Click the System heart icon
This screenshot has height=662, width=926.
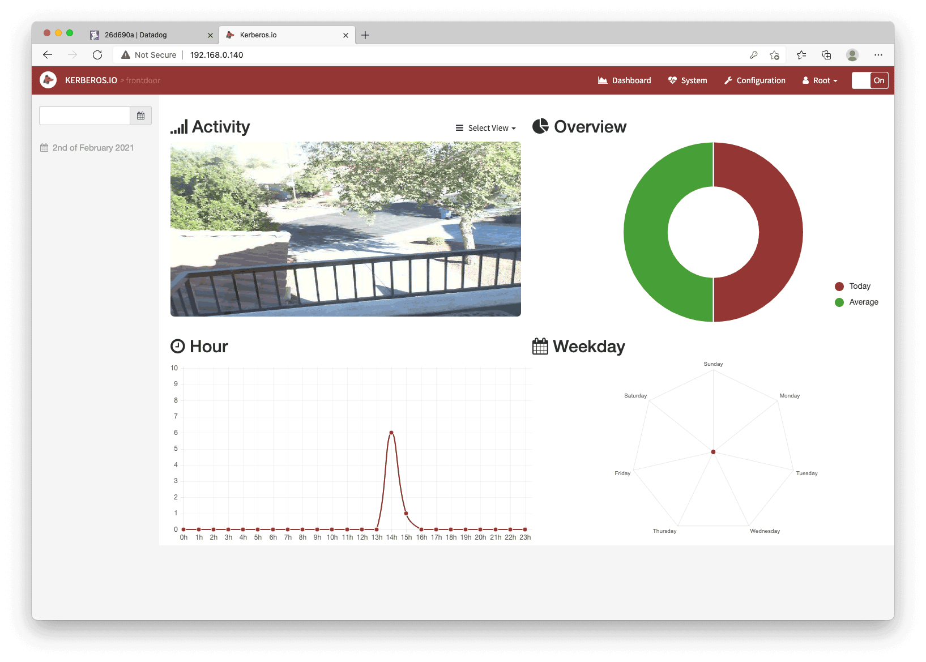[671, 80]
